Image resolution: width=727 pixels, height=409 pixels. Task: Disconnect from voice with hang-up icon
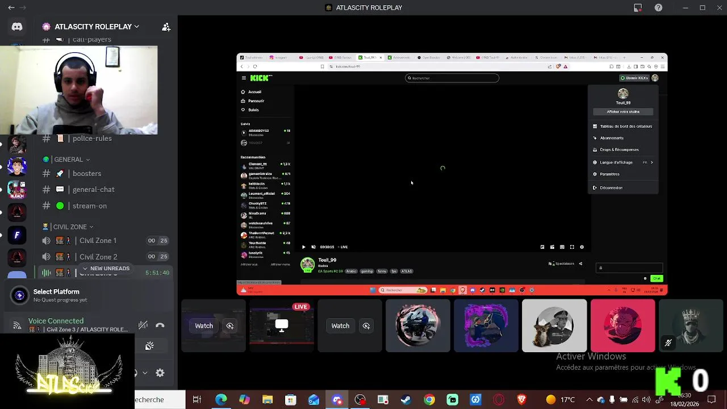[160, 325]
